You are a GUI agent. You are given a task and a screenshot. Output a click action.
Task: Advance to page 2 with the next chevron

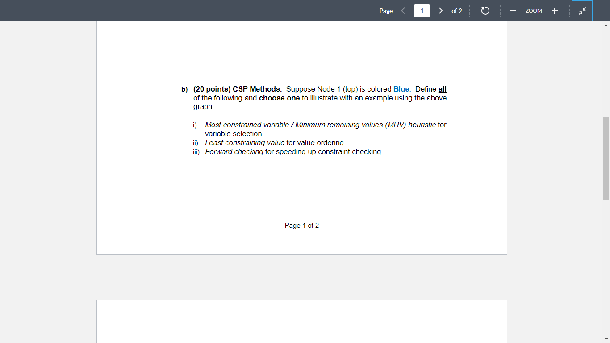pos(440,11)
